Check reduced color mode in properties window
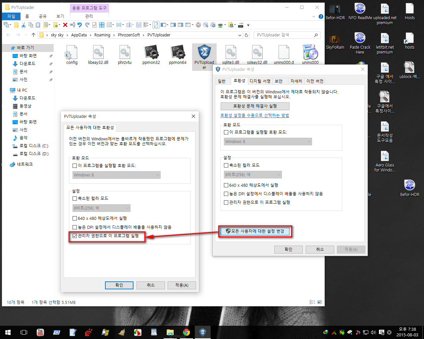424x339 pixels. click(226, 165)
